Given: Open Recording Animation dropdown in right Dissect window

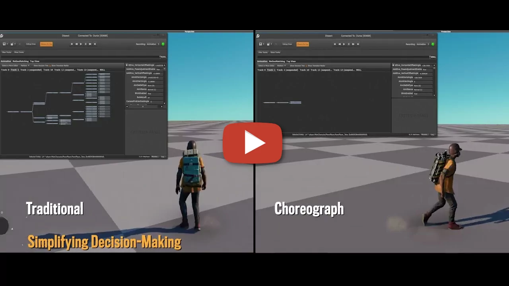Looking at the screenshot, I should point(423,44).
